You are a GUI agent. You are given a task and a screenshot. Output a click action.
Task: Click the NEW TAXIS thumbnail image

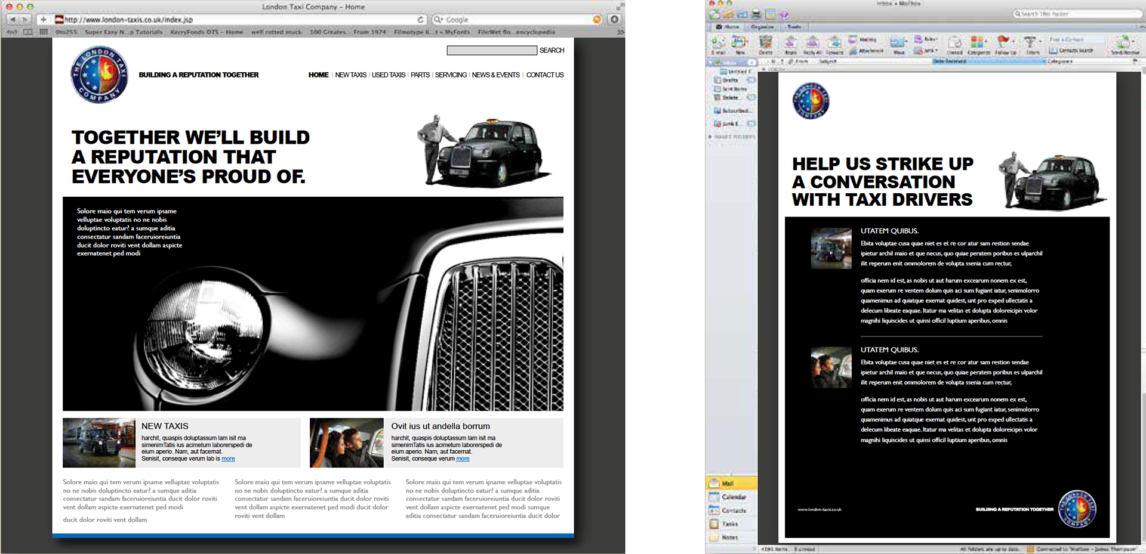99,442
